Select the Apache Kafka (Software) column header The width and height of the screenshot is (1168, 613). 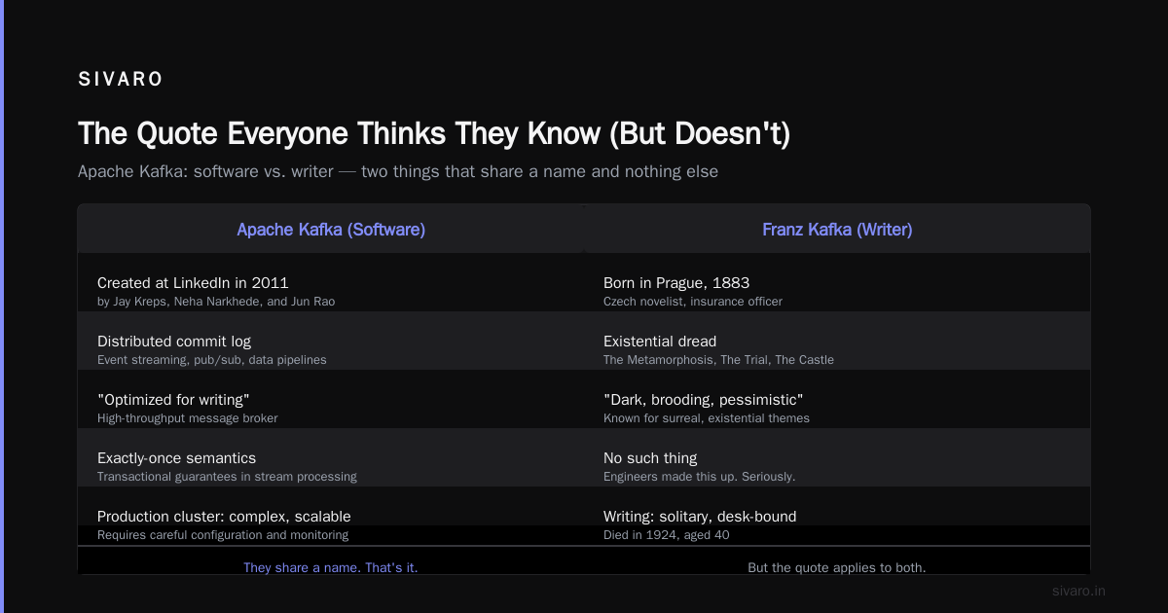[331, 230]
